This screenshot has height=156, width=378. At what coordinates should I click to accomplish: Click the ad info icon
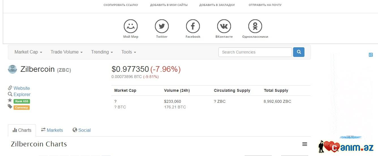tap(371, 55)
